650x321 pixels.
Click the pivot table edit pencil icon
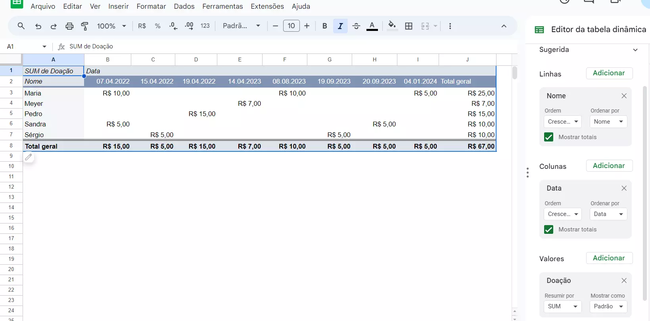pyautogui.click(x=29, y=157)
